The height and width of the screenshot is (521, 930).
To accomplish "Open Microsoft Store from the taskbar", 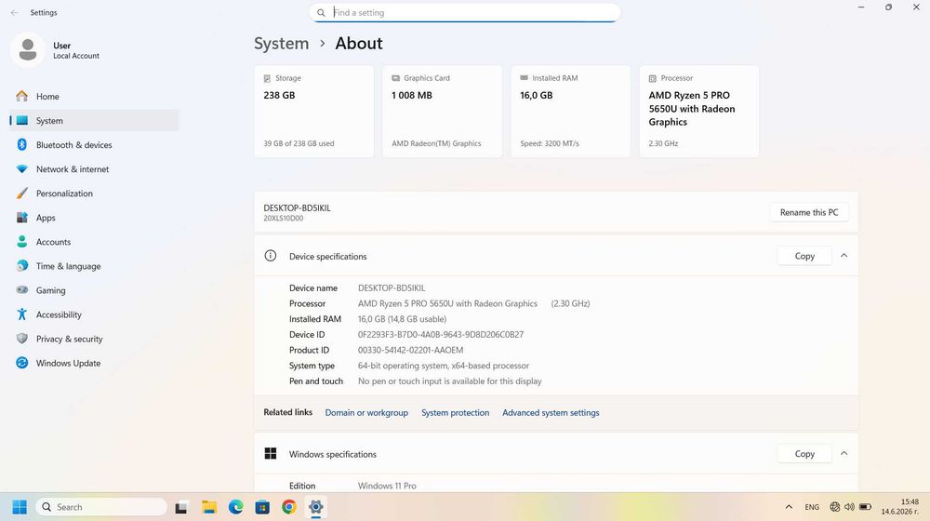I will [x=262, y=507].
